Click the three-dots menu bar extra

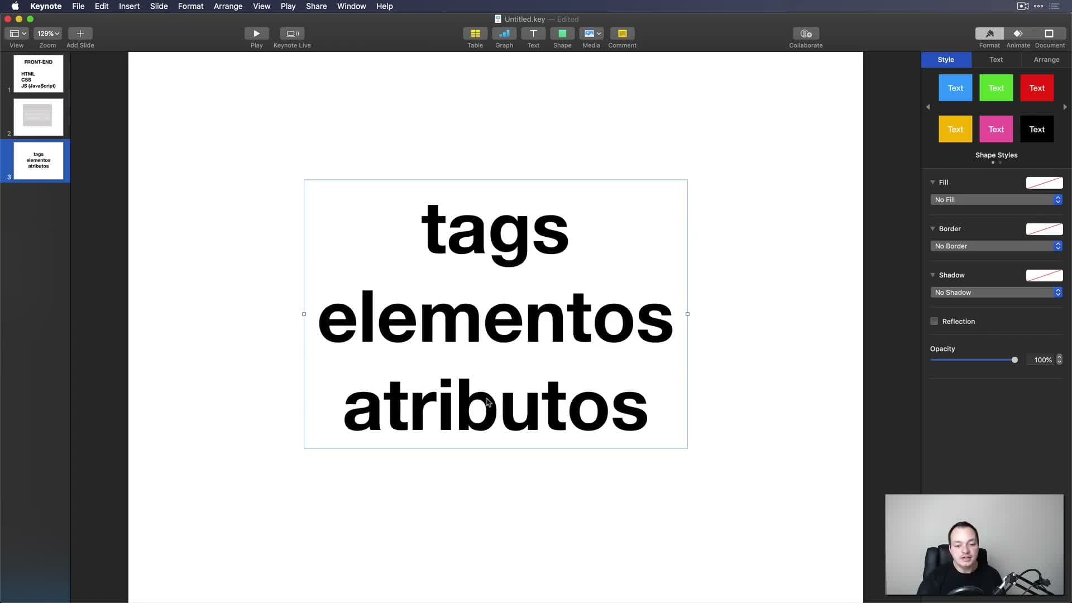[1038, 6]
